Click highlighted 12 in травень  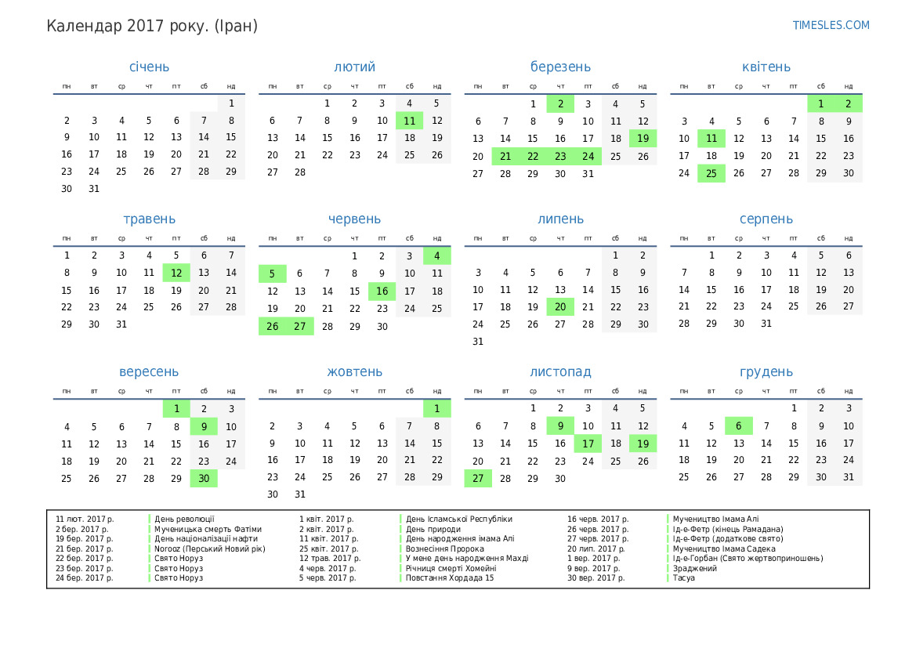(x=176, y=273)
